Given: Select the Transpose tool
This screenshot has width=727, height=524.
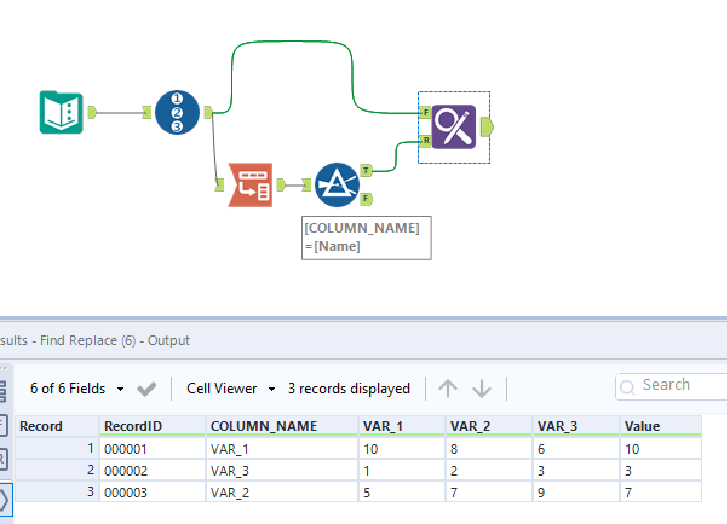Looking at the screenshot, I should point(250,185).
